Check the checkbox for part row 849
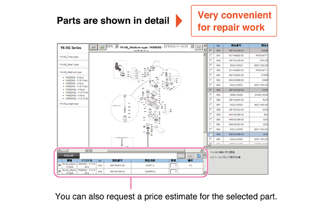Screen dimensions: 318x209 [211, 65]
